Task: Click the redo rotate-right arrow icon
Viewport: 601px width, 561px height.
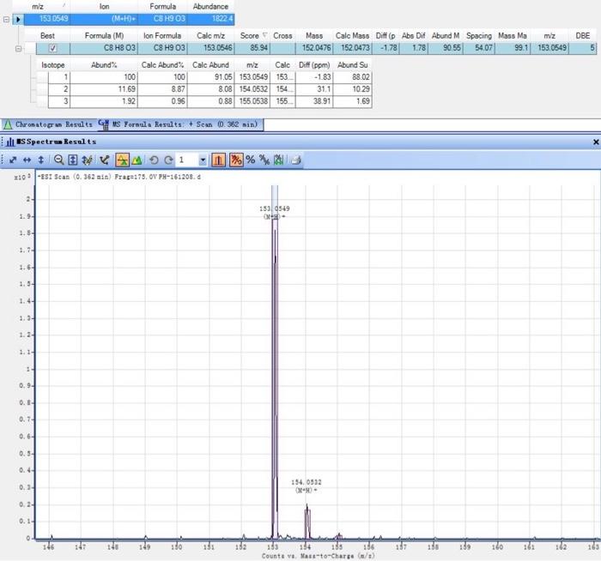Action: point(168,160)
